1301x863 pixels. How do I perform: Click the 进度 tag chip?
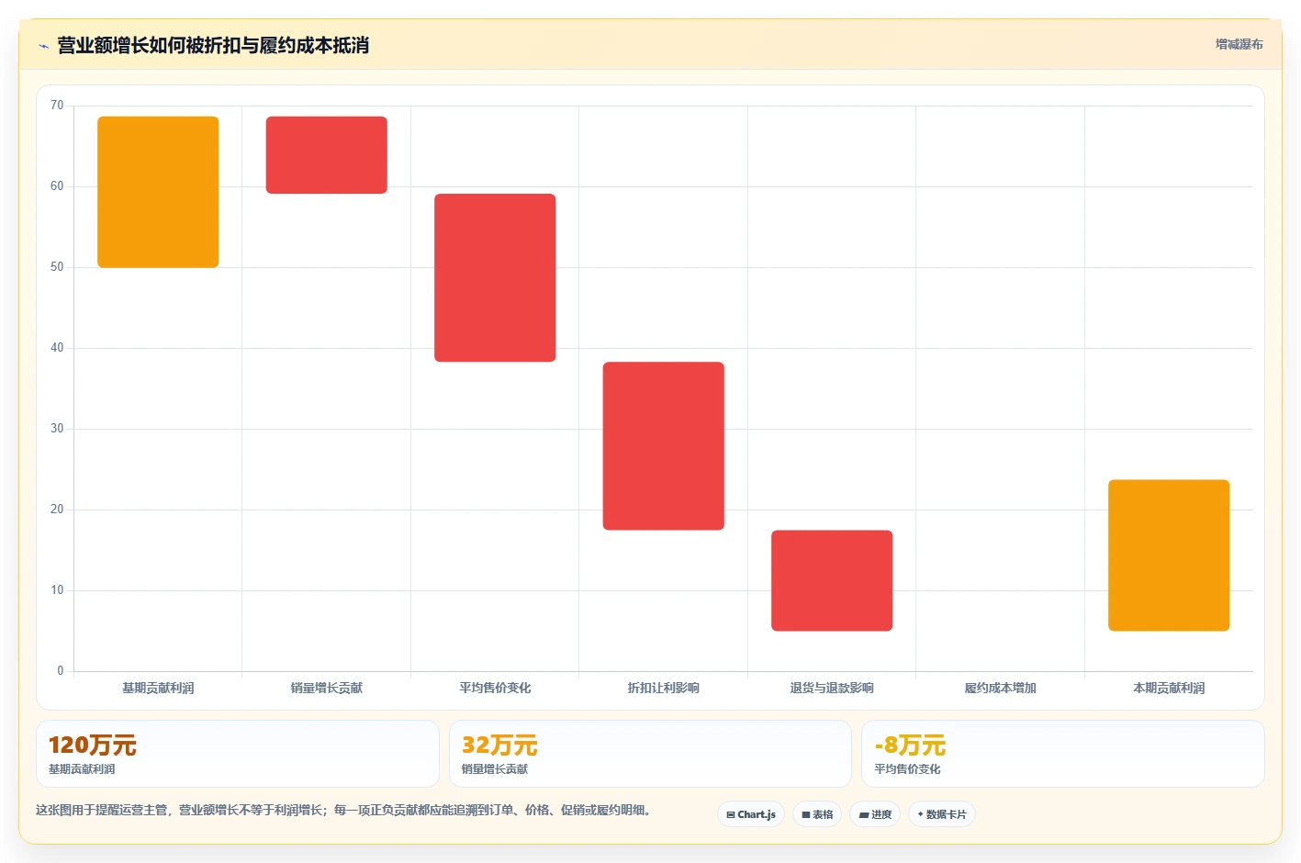(875, 814)
